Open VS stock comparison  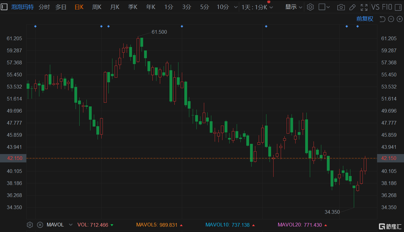[x=375, y=7]
